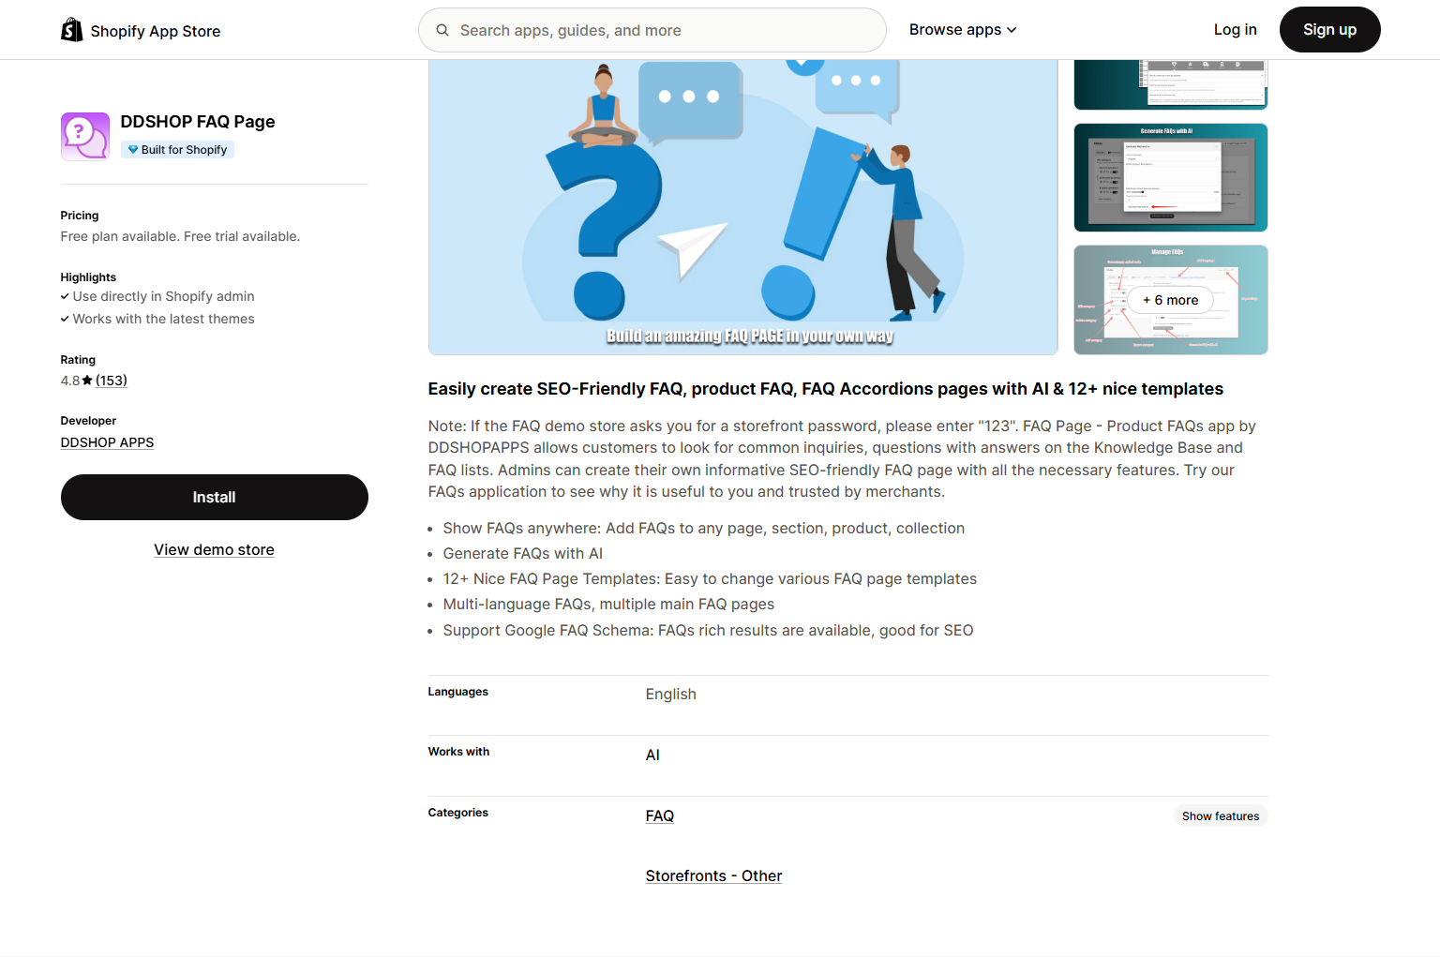Click the DDSHOP FAQ Page app icon
This screenshot has height=957, width=1440.
85,137
